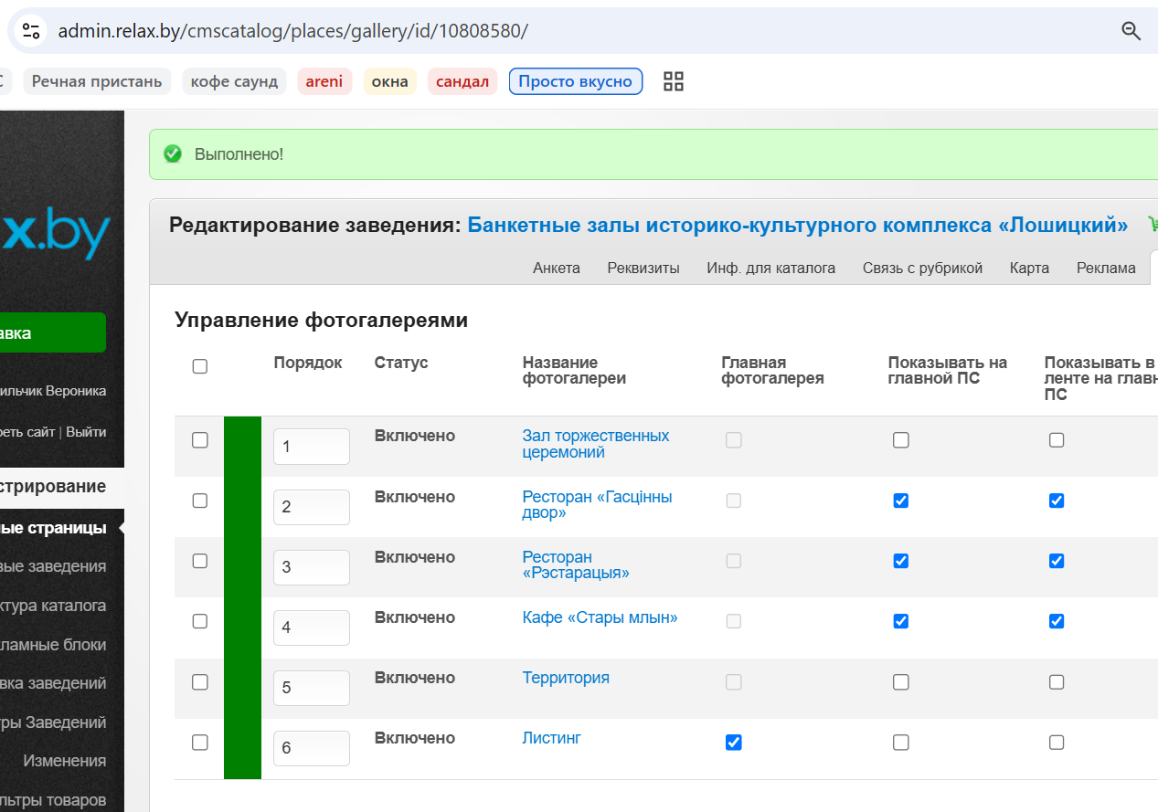The height and width of the screenshot is (812, 1158).
Task: Click the site information icon in address bar
Action: click(x=31, y=31)
